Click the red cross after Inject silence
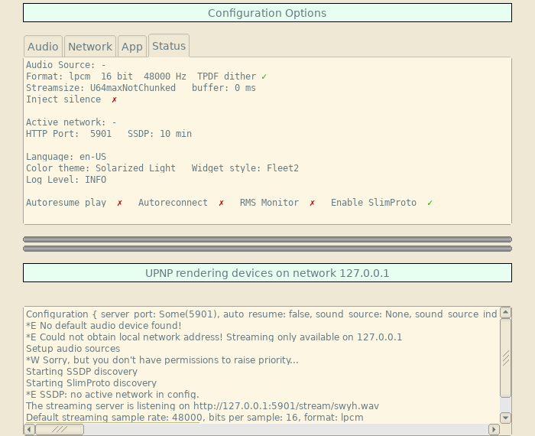Image resolution: width=535 pixels, height=436 pixels. pos(115,99)
